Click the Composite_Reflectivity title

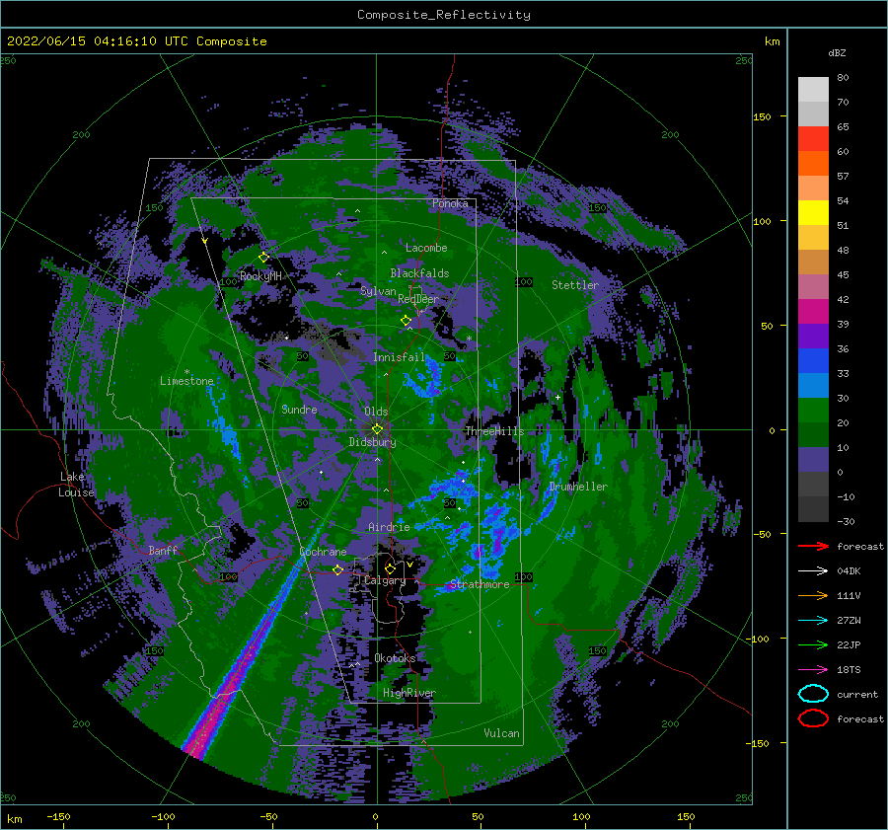[x=443, y=15]
